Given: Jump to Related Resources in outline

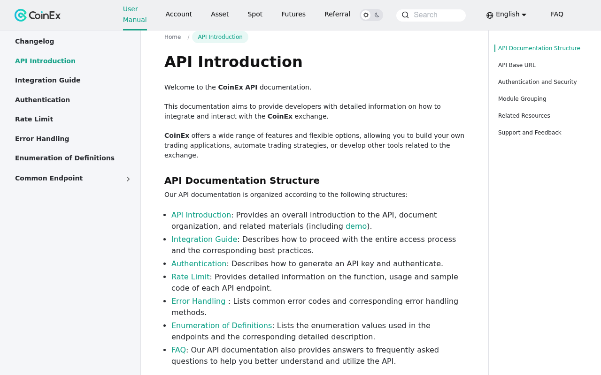Looking at the screenshot, I should (524, 116).
